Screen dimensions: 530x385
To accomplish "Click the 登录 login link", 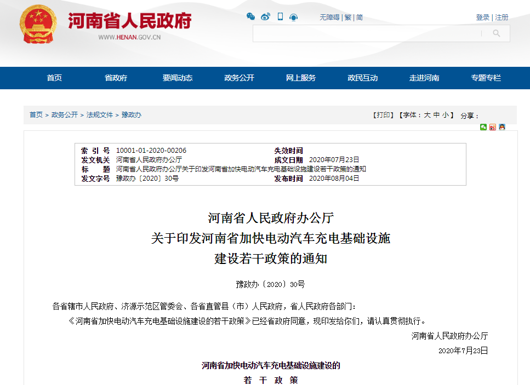I will coord(482,18).
